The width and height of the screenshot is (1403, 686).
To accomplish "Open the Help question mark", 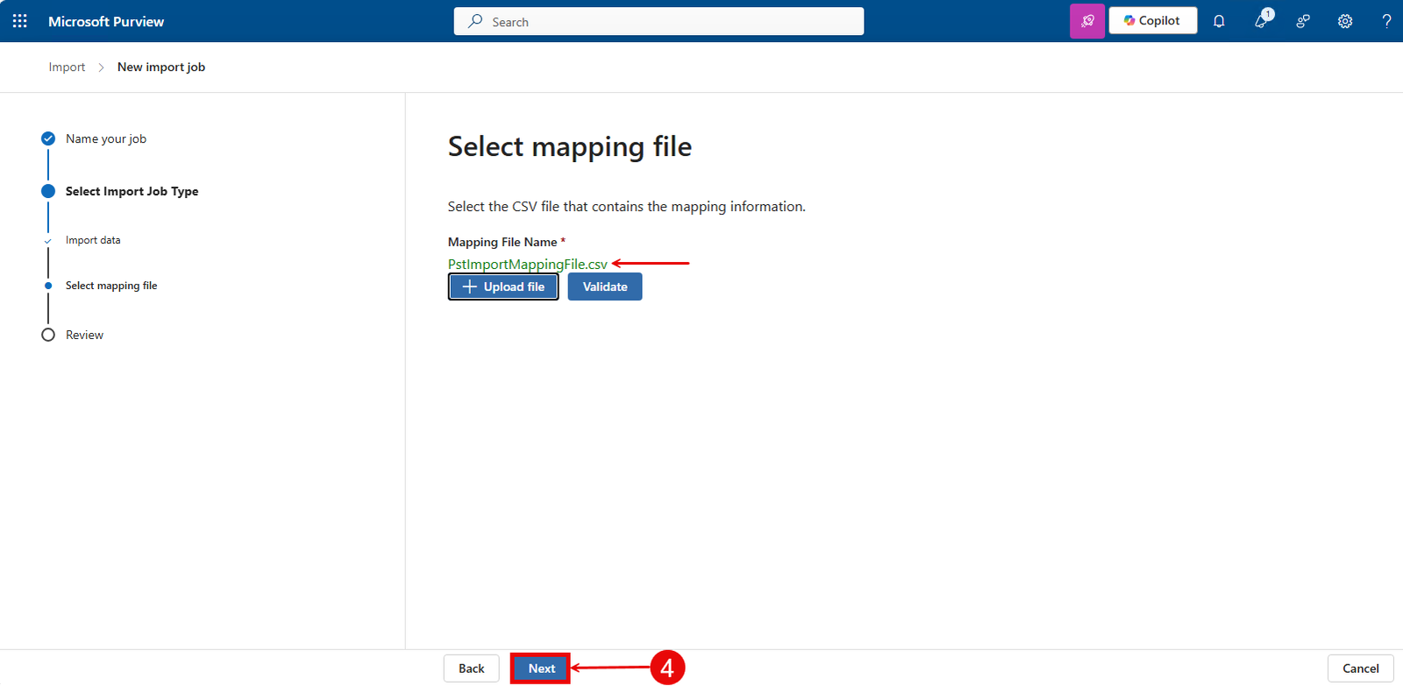I will point(1386,21).
